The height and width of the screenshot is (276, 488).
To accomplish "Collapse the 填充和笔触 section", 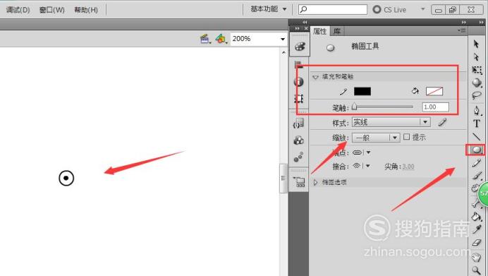I will tap(315, 77).
